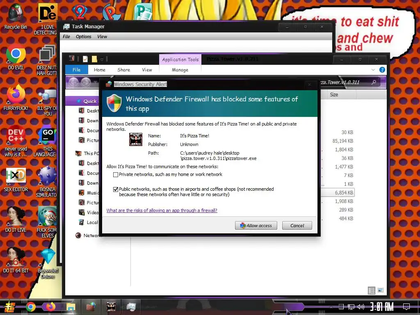Click the Explorer Forward navigation button
Screen dimensions: 420x315
pyautogui.click(x=86, y=82)
